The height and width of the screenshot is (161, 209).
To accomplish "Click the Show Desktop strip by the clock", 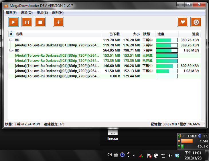I will coord(207,155).
